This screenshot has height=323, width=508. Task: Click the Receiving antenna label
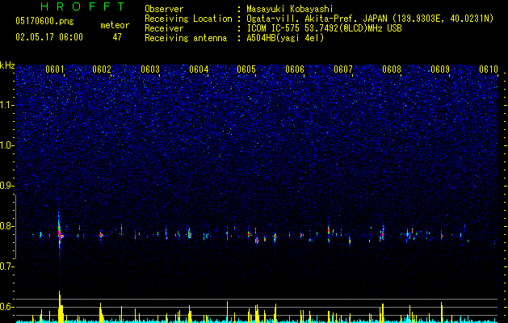[x=186, y=38]
